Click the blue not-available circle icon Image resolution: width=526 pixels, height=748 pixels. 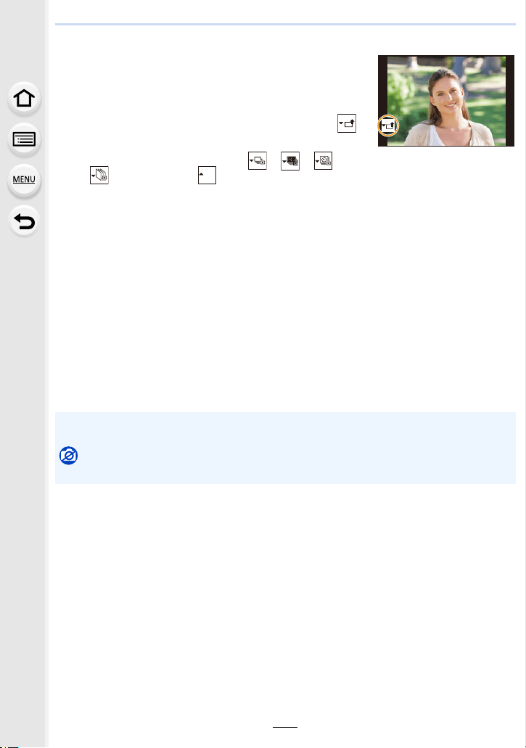point(69,456)
